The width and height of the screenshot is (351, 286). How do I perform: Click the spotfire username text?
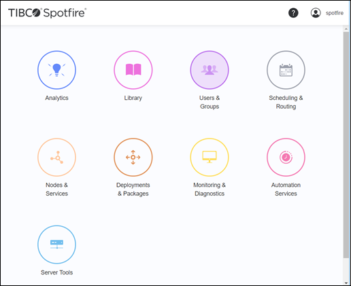[335, 13]
